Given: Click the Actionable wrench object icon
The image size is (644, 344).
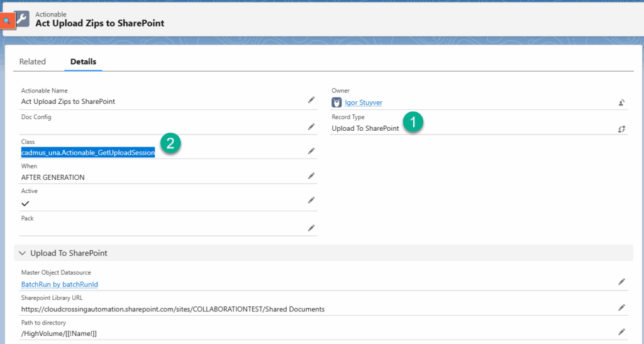Looking at the screenshot, I should coord(22,19).
